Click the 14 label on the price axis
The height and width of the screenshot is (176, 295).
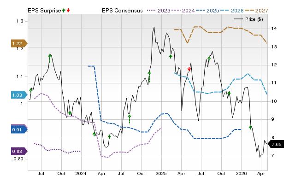(274, 29)
